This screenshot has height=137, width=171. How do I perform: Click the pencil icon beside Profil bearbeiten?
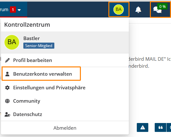[x=7, y=60]
